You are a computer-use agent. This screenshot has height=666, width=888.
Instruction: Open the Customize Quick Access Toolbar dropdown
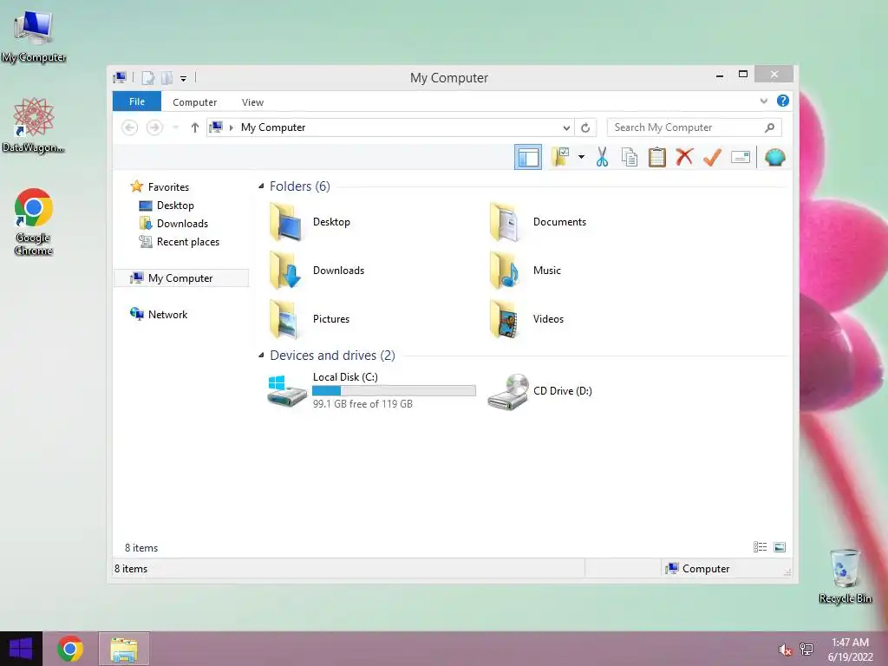click(x=184, y=79)
